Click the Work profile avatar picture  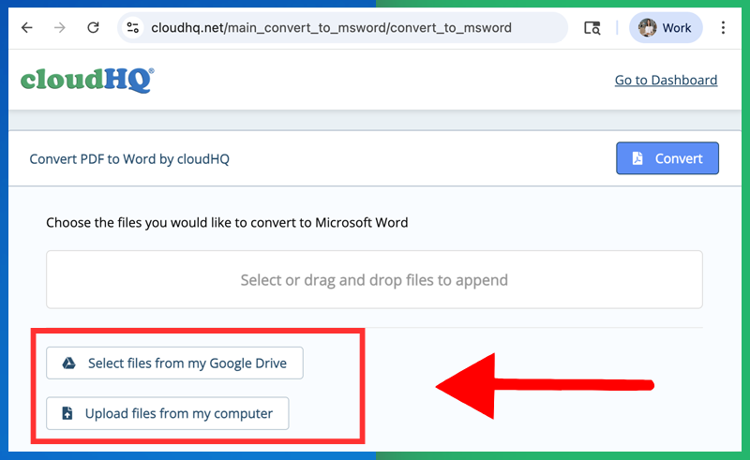(x=647, y=28)
